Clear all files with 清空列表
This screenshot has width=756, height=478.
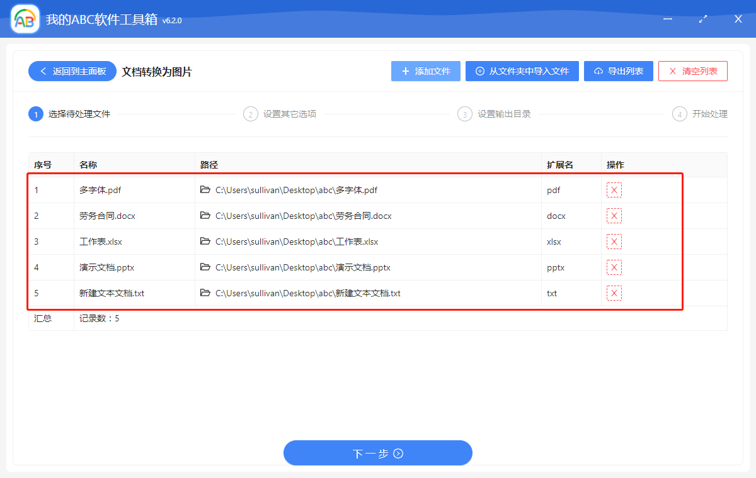[692, 71]
